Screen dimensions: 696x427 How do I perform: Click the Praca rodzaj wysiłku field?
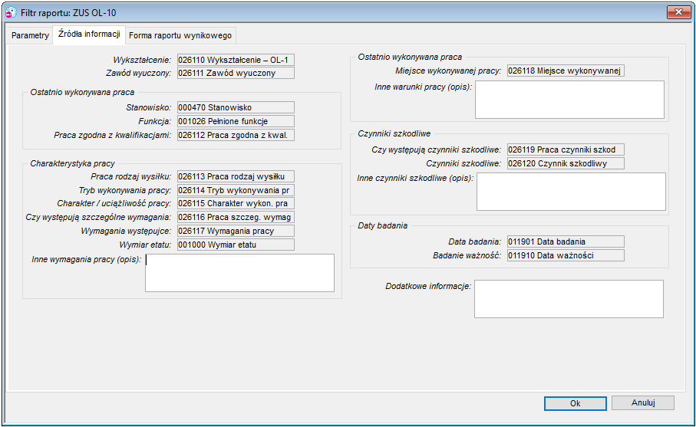[236, 176]
